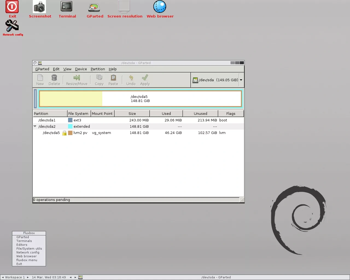Click the Copy partition icon
The width and height of the screenshot is (350, 280).
[x=99, y=78]
